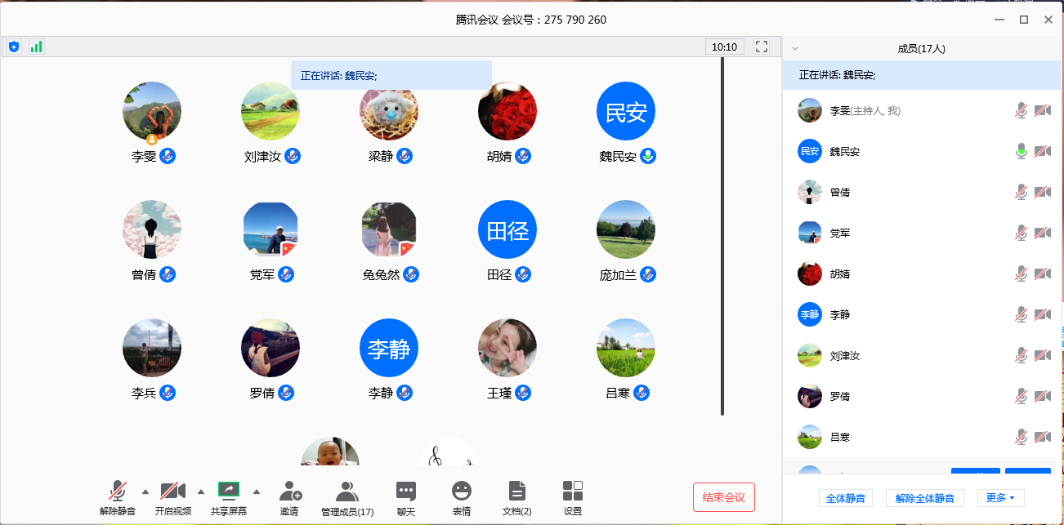This screenshot has height=525, width=1064.
Task: Click 解除全体静音 button
Action: (925, 498)
